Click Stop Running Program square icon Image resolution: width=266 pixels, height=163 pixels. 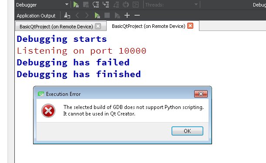click(x=107, y=15)
